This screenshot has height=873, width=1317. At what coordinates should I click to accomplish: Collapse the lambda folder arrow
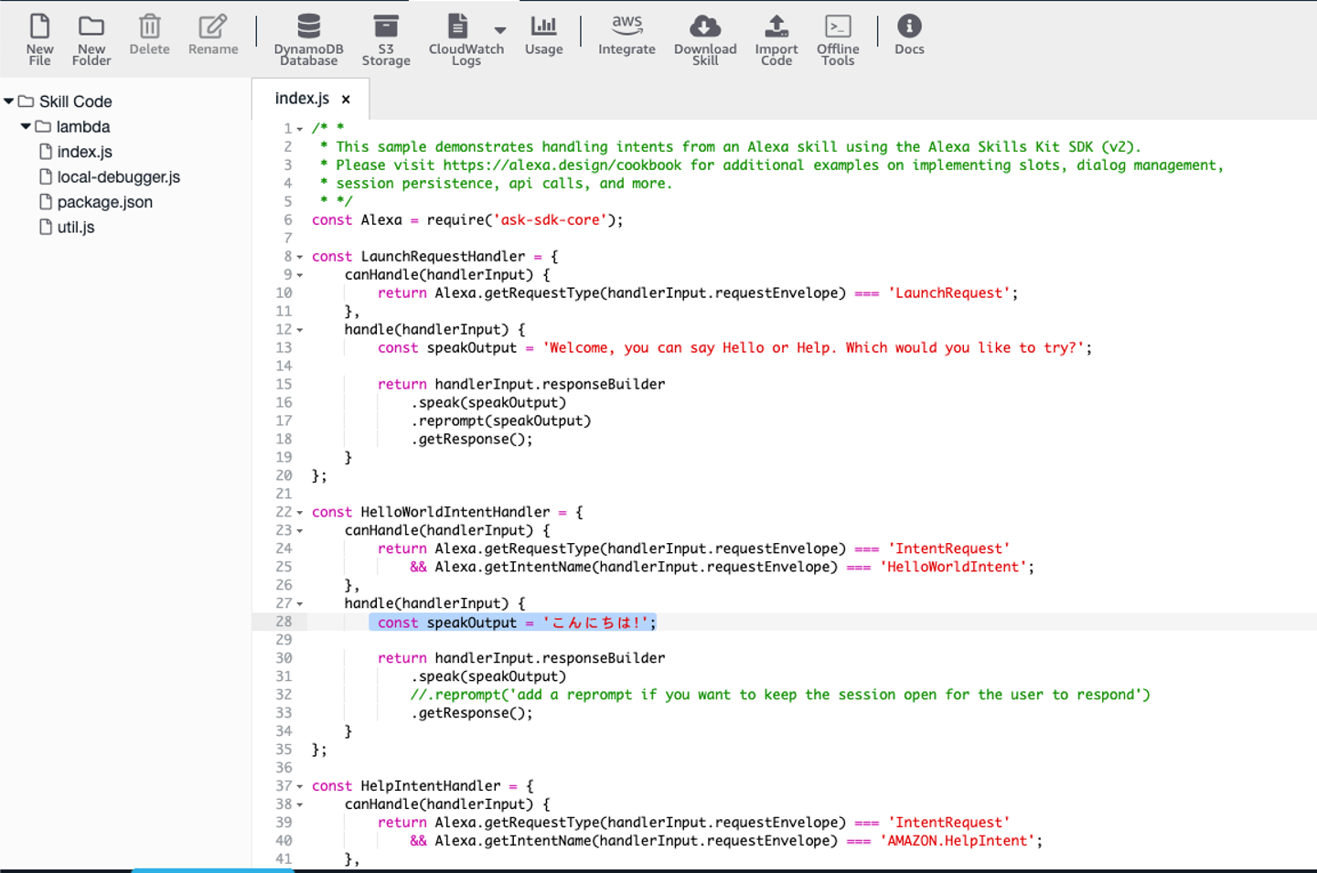coord(26,127)
